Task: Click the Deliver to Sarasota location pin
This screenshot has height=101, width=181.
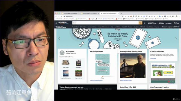Action: tap(56, 27)
